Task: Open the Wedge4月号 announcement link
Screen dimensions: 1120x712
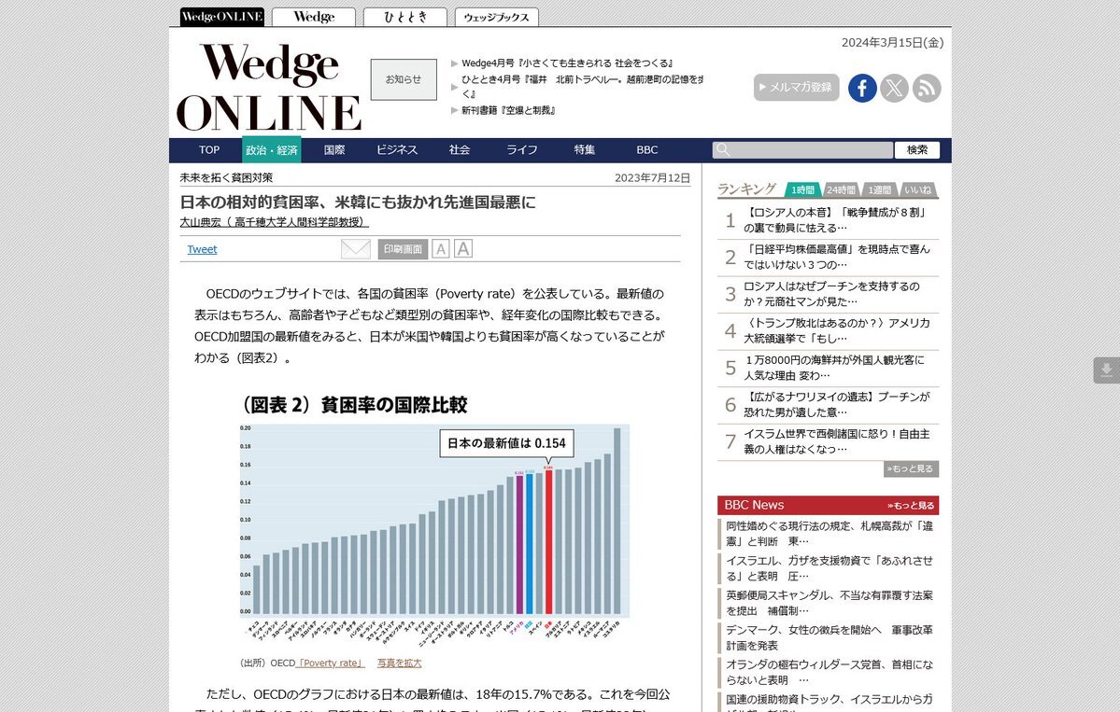Action: 568,63
